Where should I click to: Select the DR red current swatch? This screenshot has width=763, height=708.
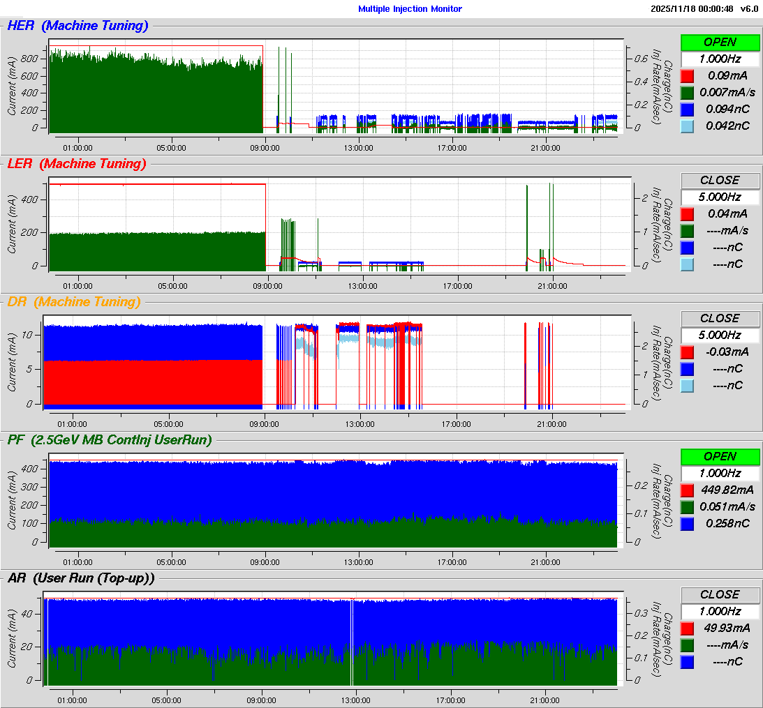point(687,352)
